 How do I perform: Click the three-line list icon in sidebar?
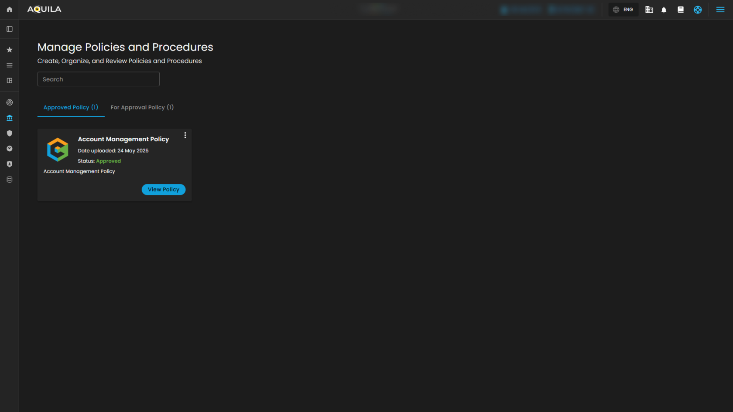[9, 65]
